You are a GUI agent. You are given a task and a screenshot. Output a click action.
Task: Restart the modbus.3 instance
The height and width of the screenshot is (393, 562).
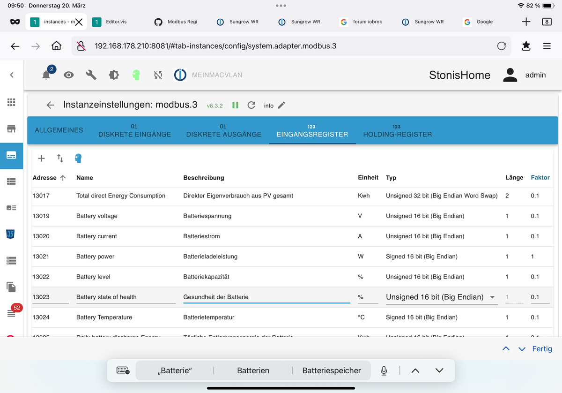251,105
